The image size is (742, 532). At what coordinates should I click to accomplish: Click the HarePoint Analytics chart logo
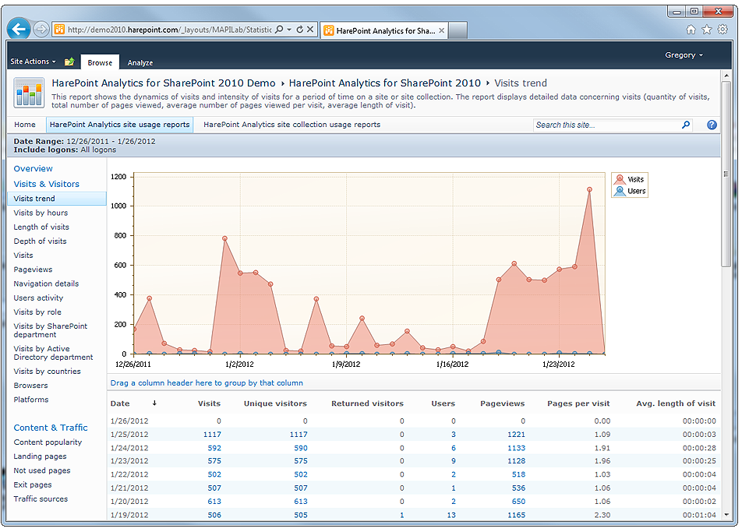point(29,93)
